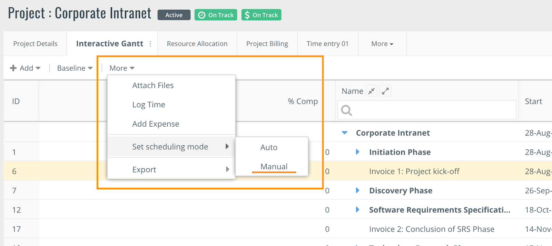Click the expand all icon beside Name
The image size is (552, 246).
(x=385, y=91)
